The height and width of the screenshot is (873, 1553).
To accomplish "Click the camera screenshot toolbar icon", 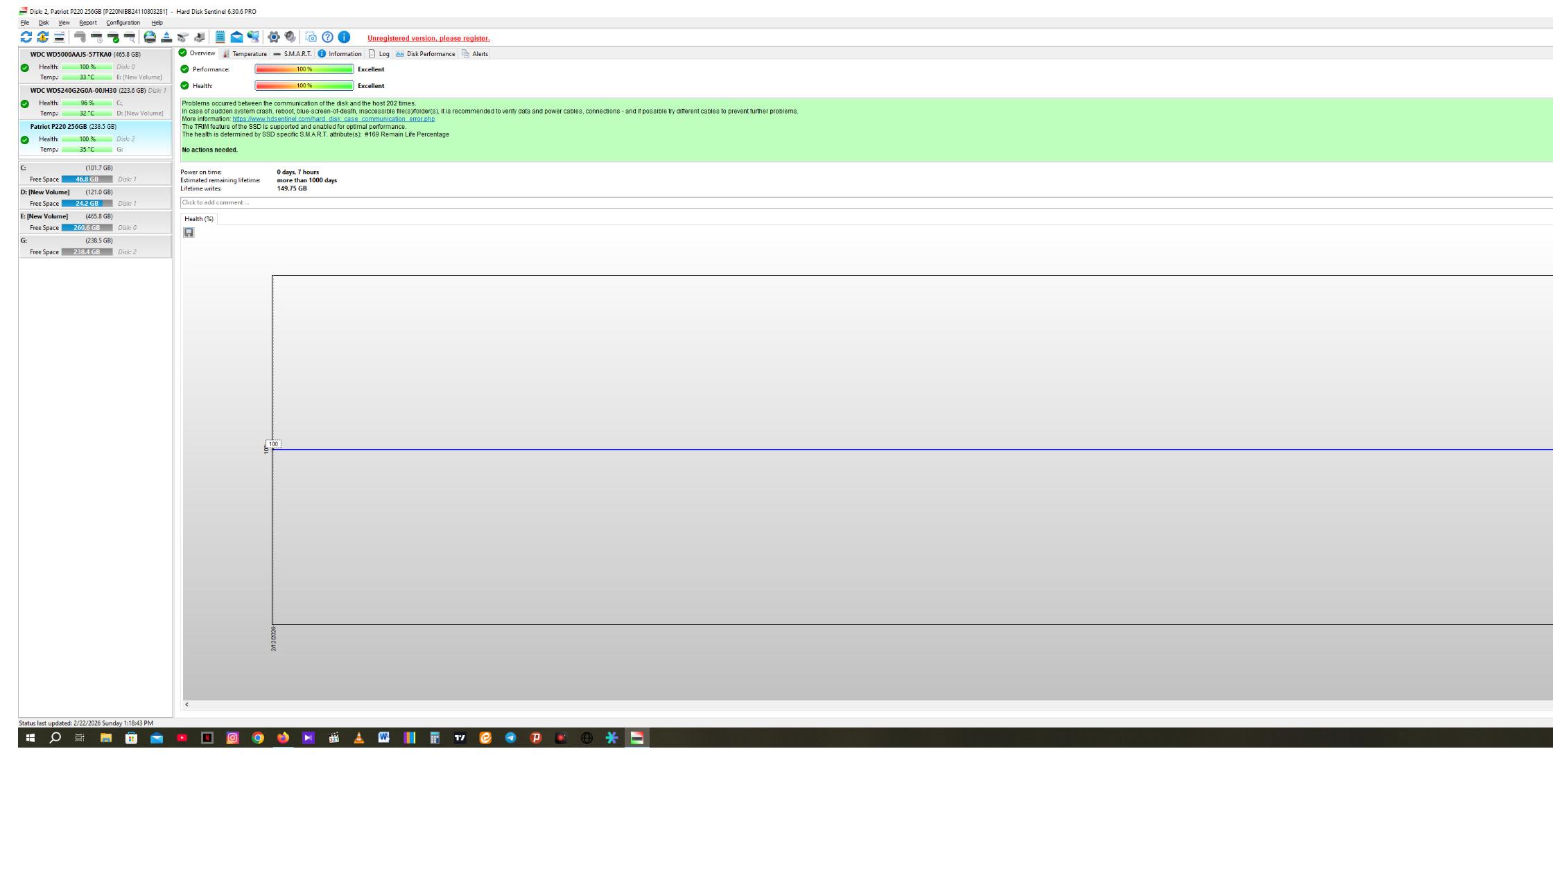I will point(311,37).
